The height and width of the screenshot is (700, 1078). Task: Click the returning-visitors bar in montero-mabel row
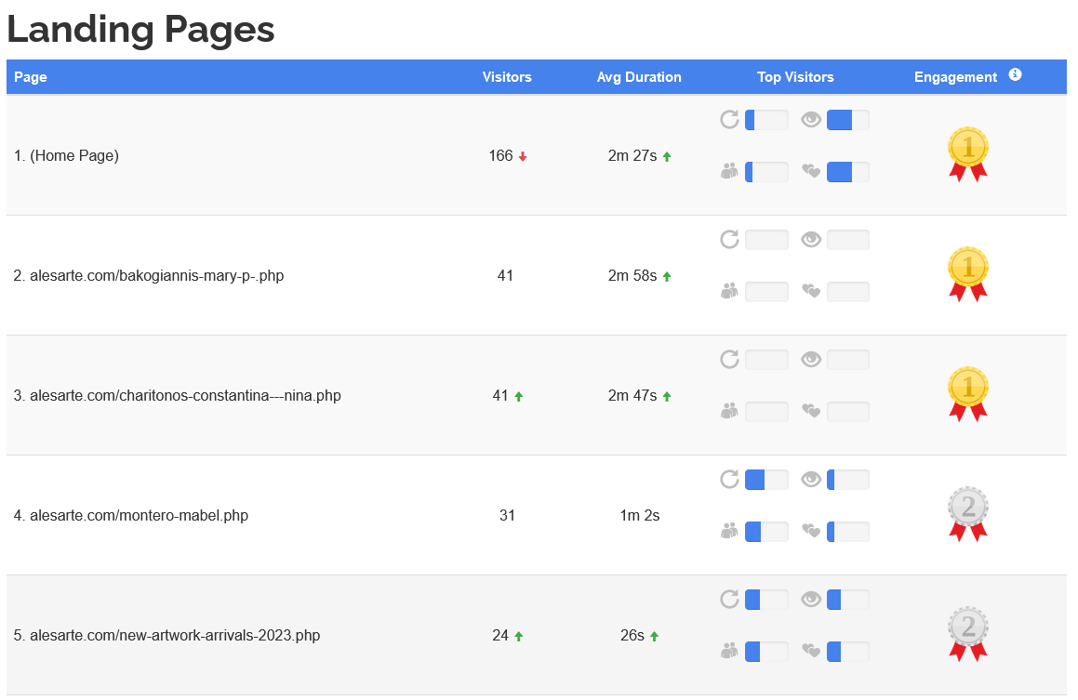coord(766,480)
